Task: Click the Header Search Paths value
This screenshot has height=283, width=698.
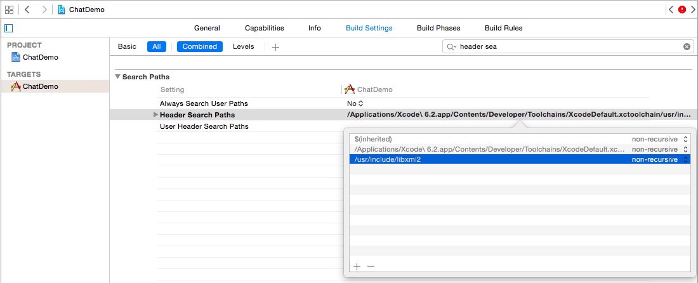Action: (x=518, y=115)
